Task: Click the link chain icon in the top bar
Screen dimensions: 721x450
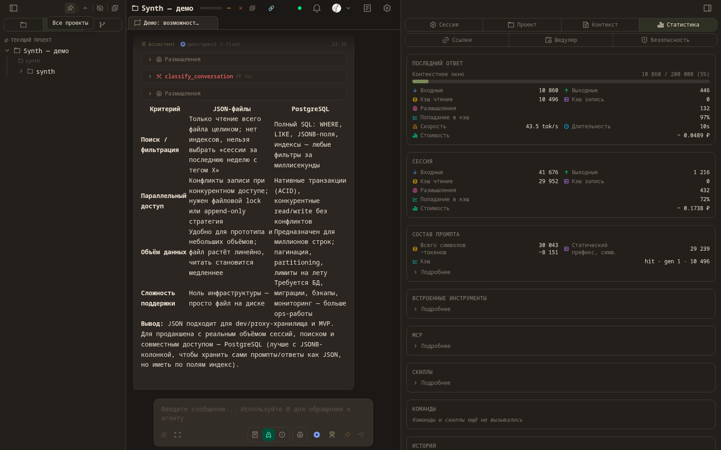Action: [271, 8]
